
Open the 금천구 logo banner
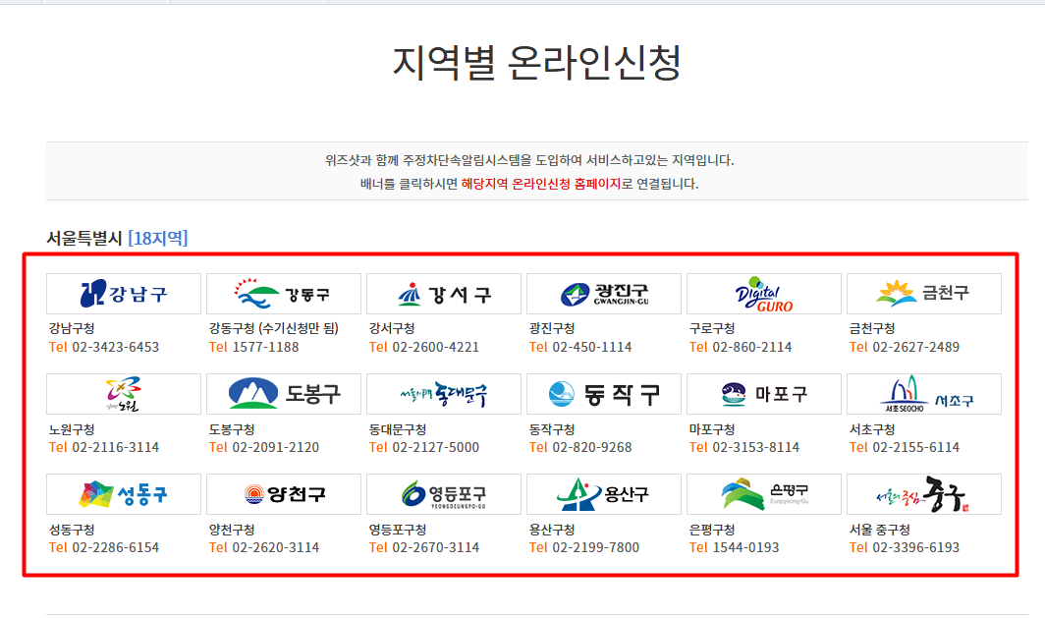point(923,294)
